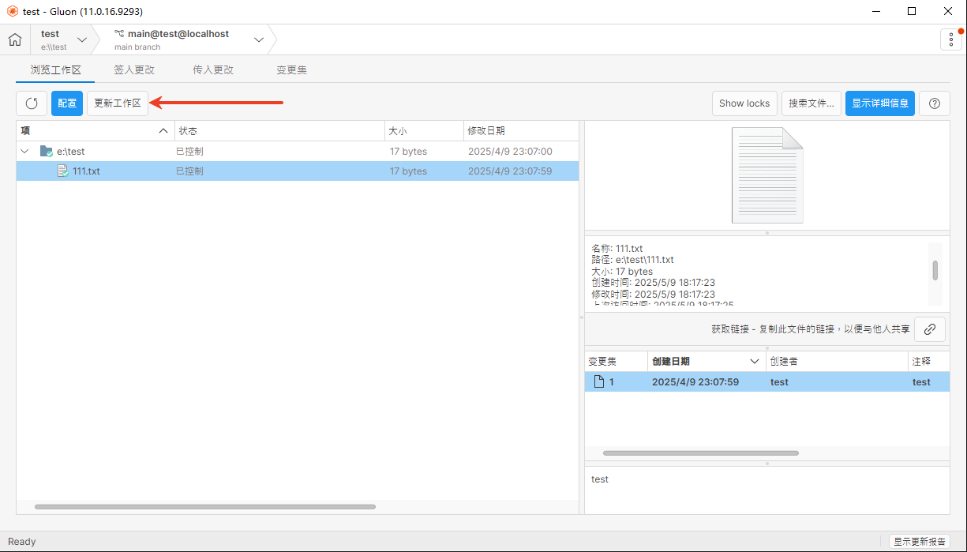Open the 变更集 tab

pos(291,69)
